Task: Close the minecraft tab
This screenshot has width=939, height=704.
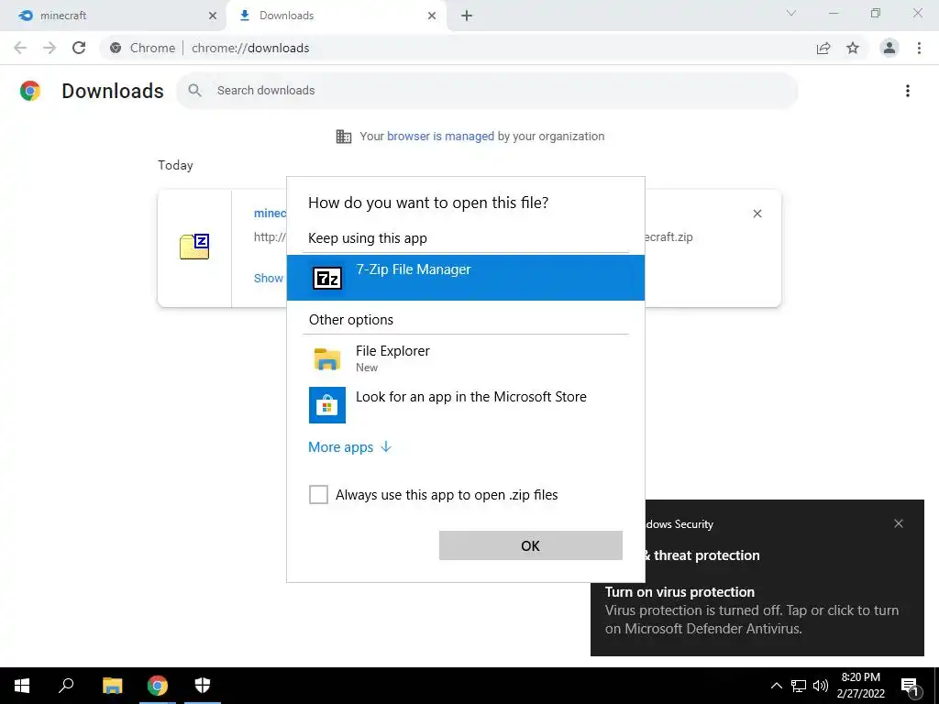Action: pyautogui.click(x=213, y=16)
